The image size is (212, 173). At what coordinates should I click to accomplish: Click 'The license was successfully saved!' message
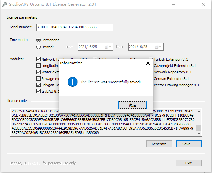[x=110, y=82]
